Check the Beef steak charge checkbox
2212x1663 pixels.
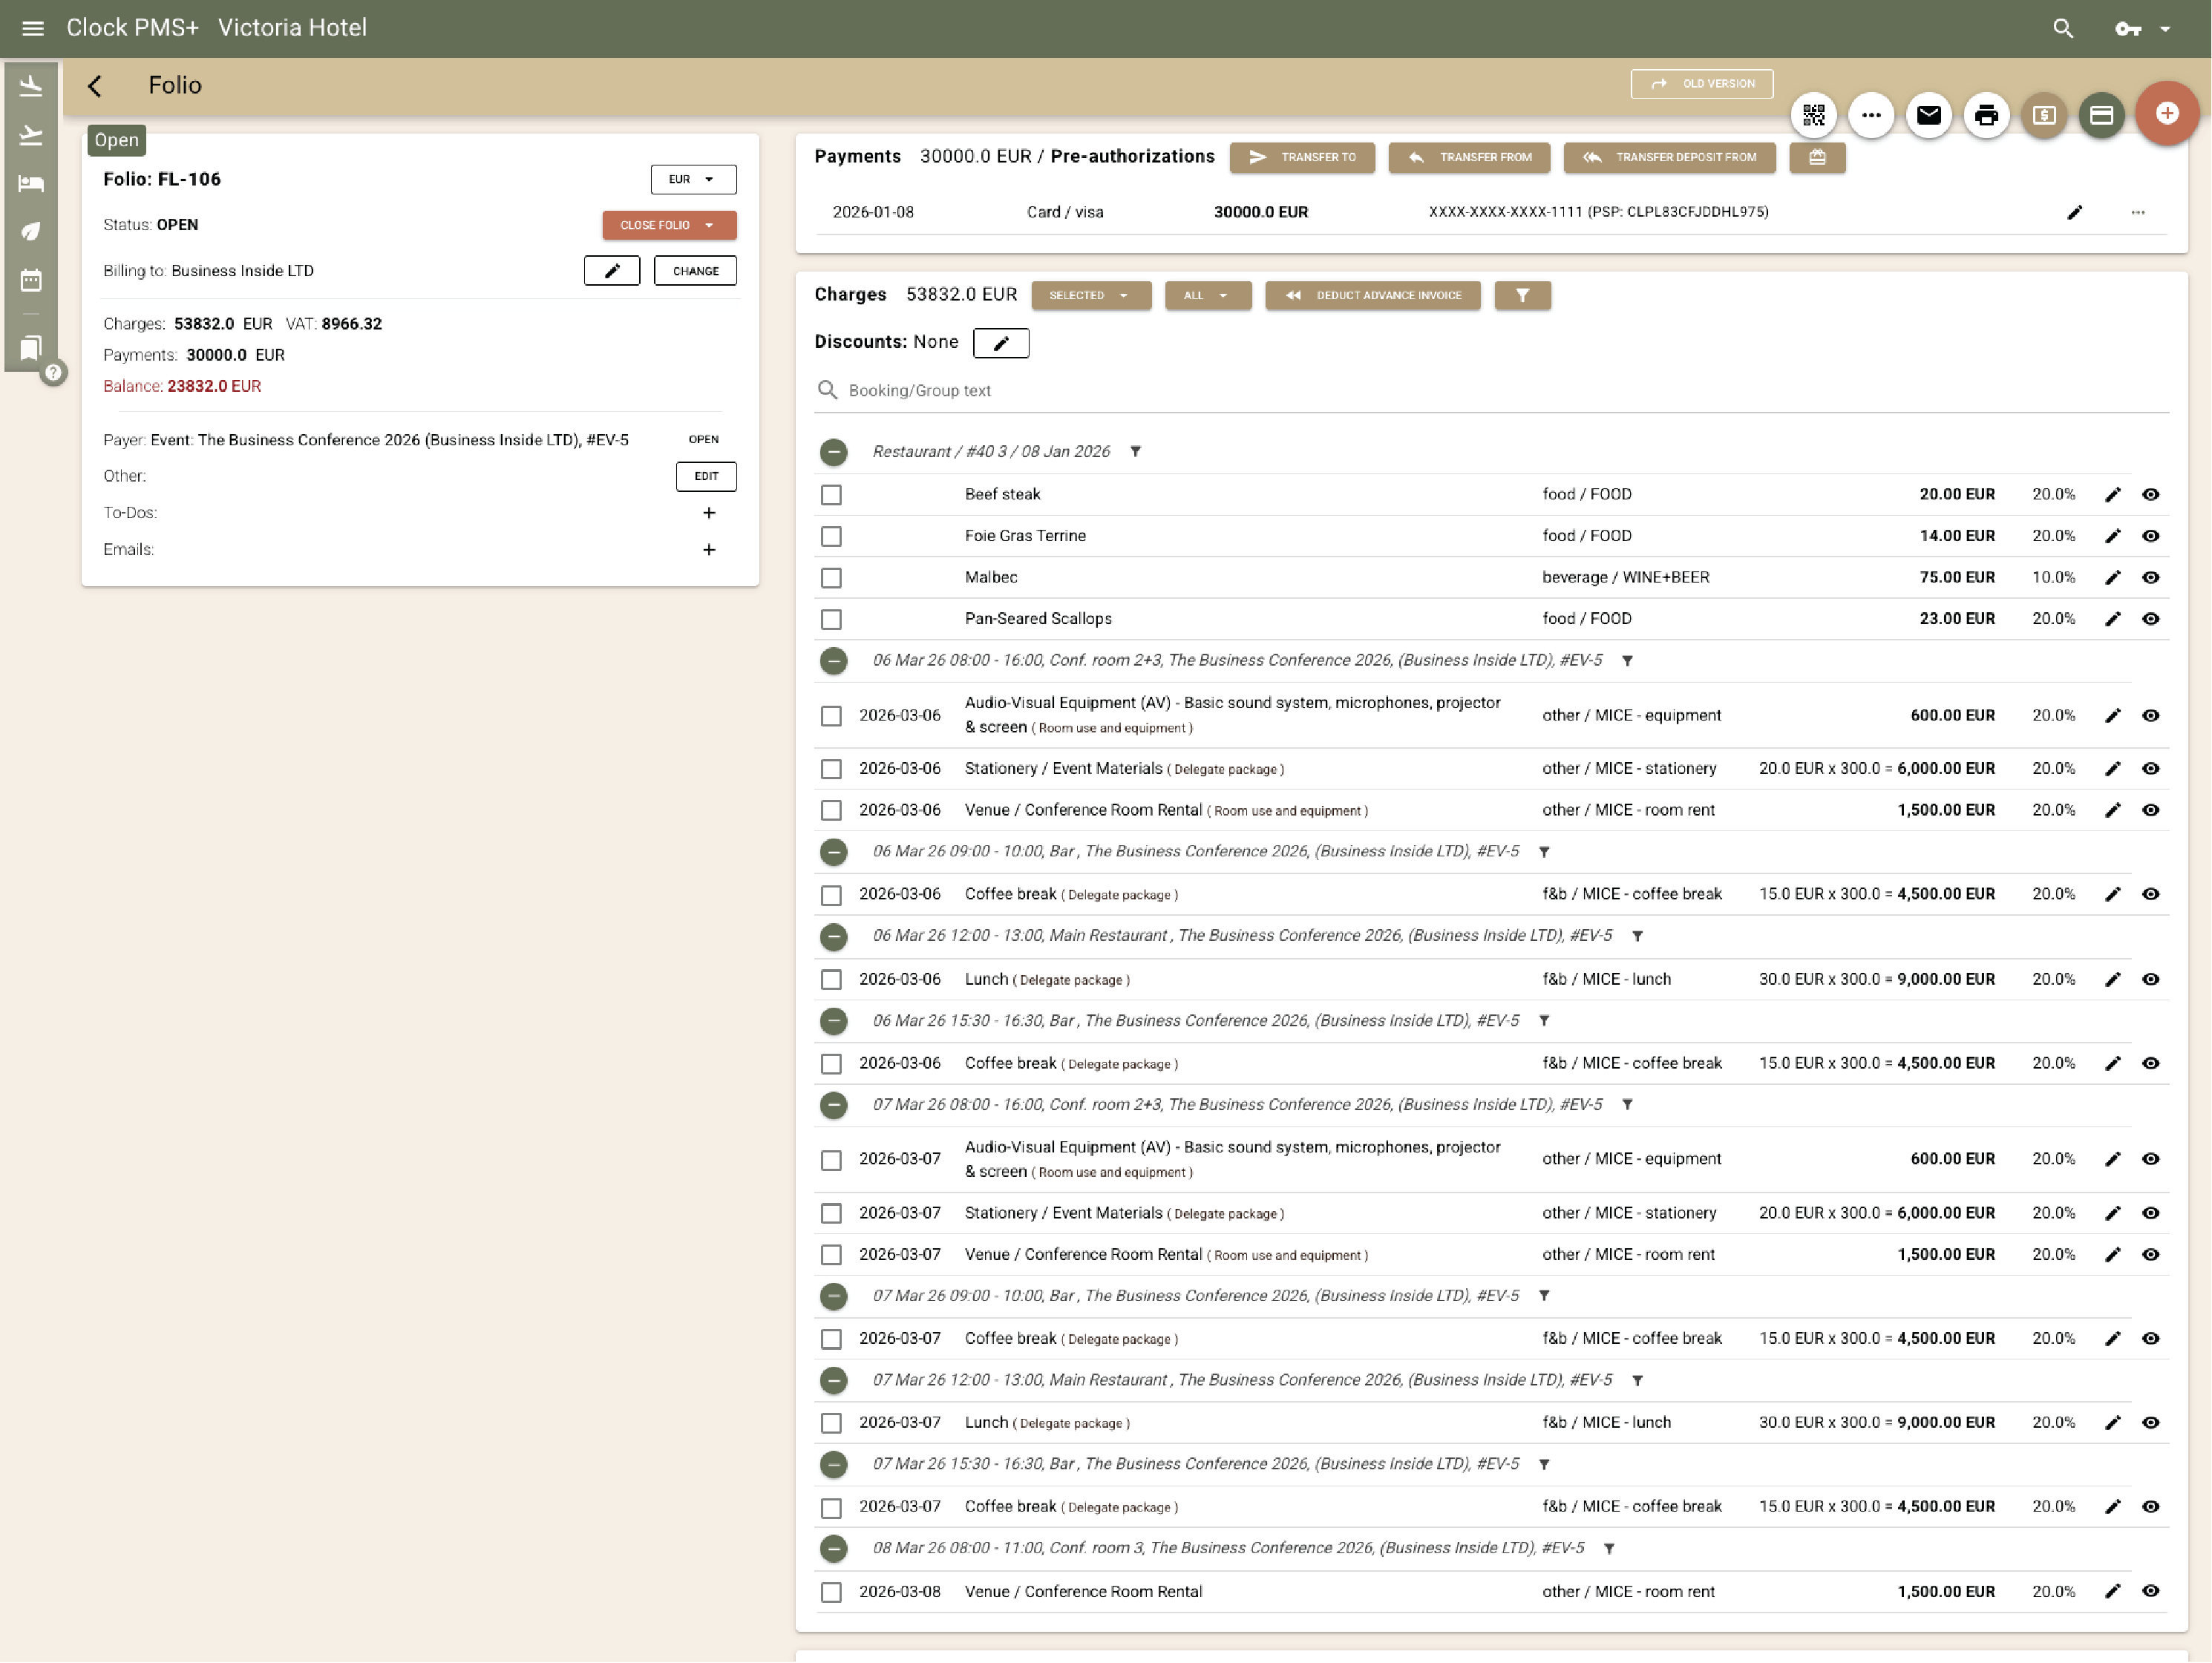tap(831, 495)
